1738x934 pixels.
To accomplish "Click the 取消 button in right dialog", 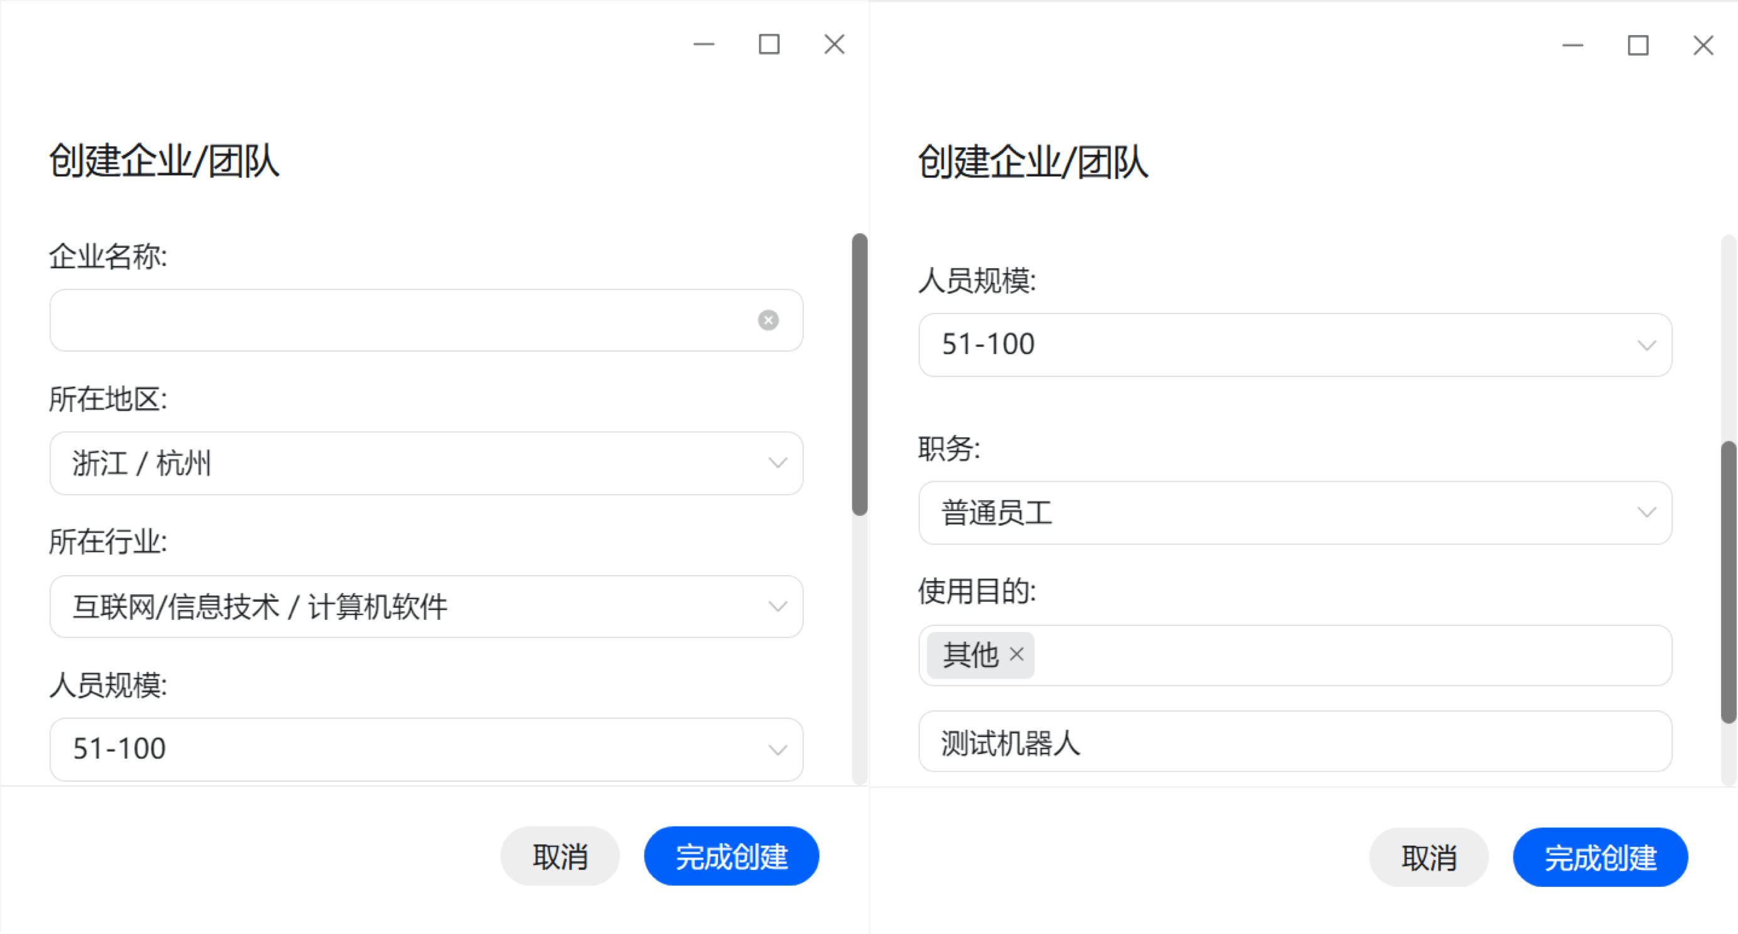I will click(x=1428, y=858).
